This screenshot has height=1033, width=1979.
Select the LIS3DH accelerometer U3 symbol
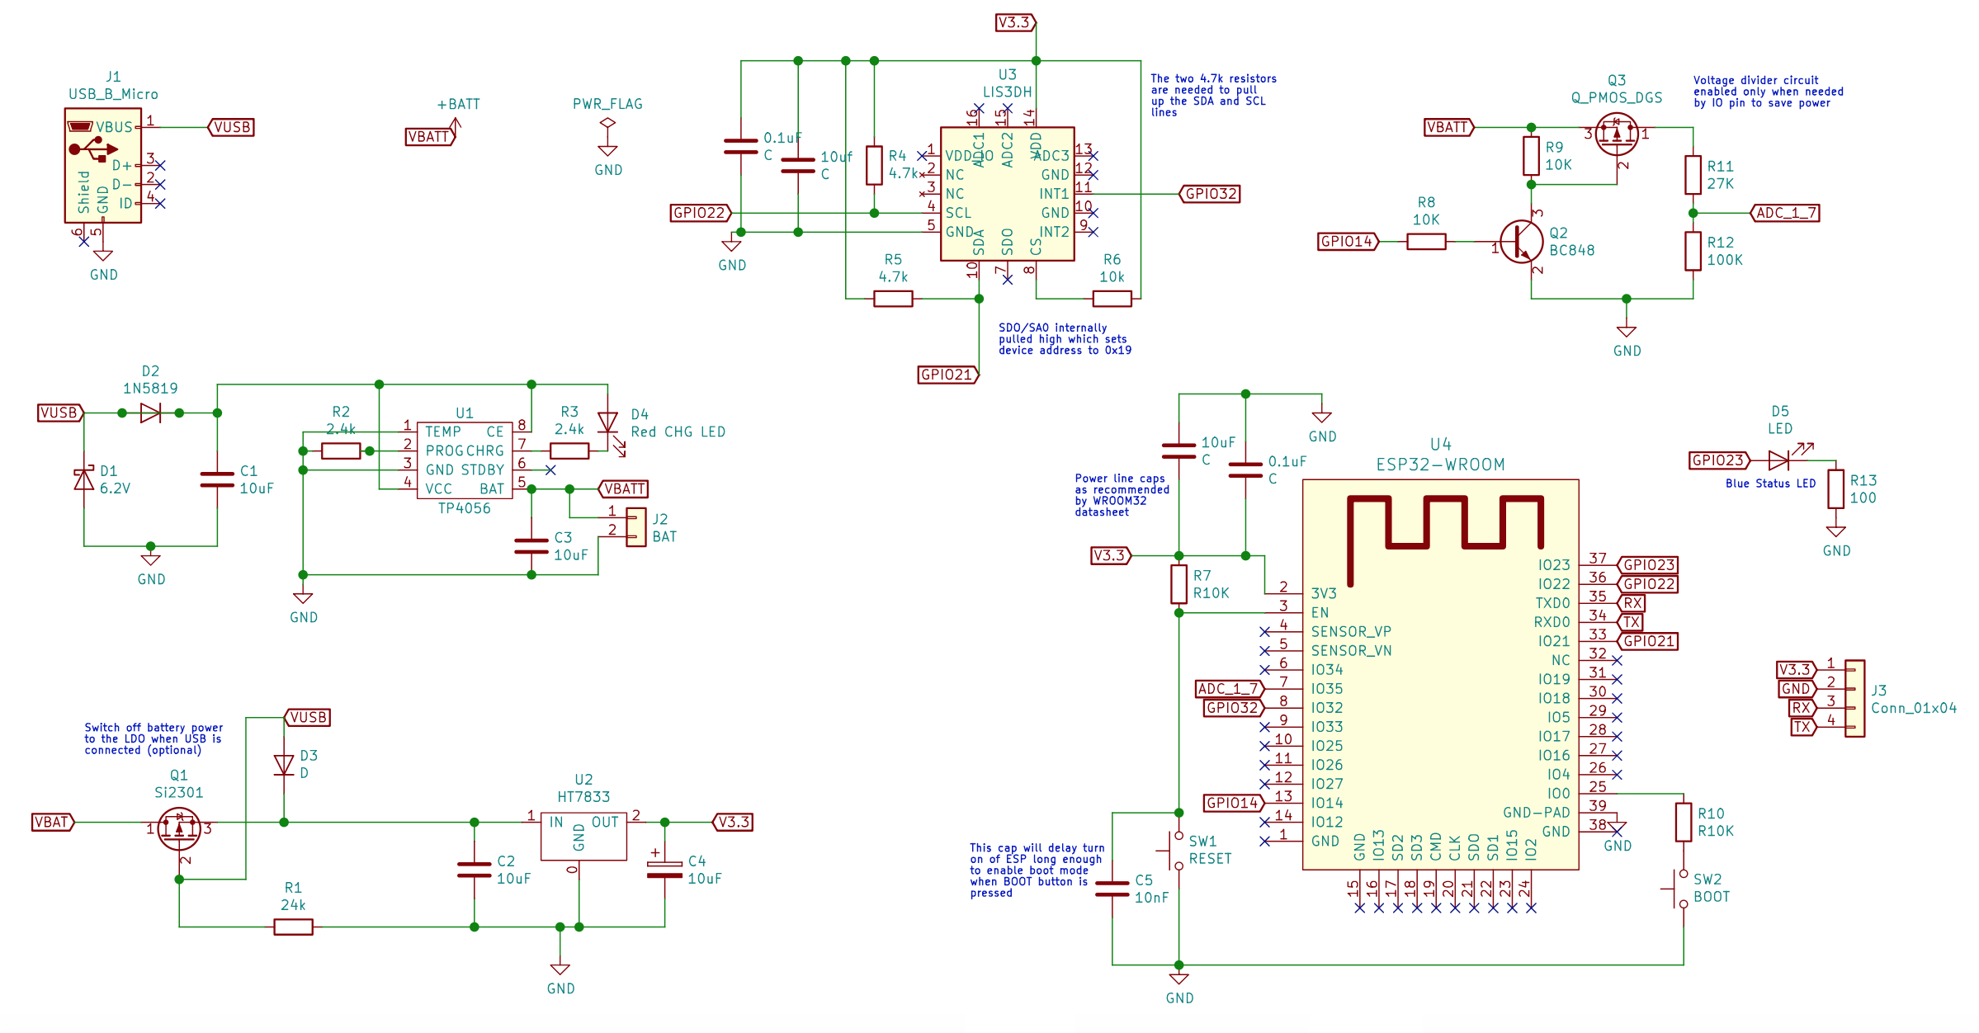pyautogui.click(x=1007, y=194)
